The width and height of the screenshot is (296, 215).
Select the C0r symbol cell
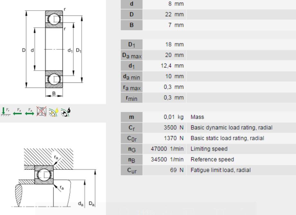[x=131, y=138]
